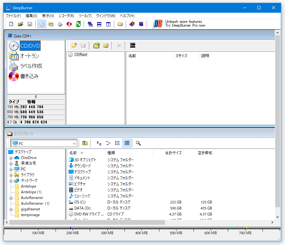Expand the AutoRename- folder node
Image resolution: width=285 pixels, height=245 pixels.
point(11,198)
